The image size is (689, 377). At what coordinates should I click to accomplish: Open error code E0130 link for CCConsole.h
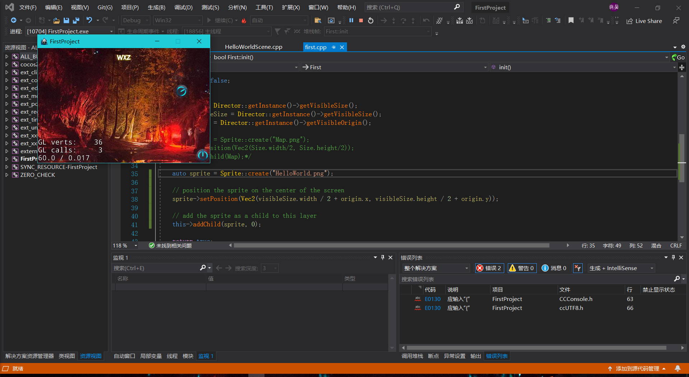432,299
